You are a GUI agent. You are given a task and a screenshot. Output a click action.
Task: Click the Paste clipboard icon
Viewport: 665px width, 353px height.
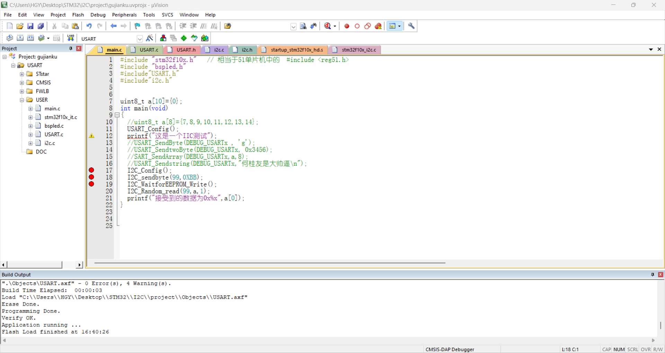(x=75, y=26)
